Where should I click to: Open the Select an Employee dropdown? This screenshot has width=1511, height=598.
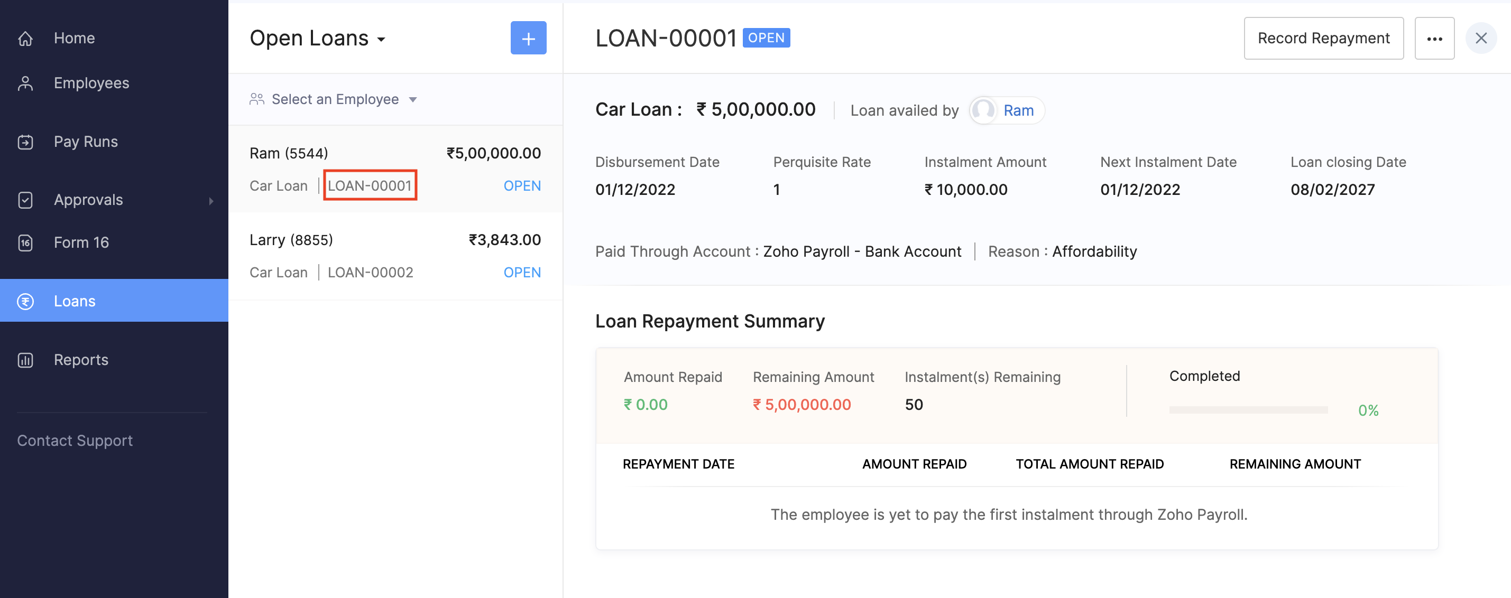pos(334,100)
